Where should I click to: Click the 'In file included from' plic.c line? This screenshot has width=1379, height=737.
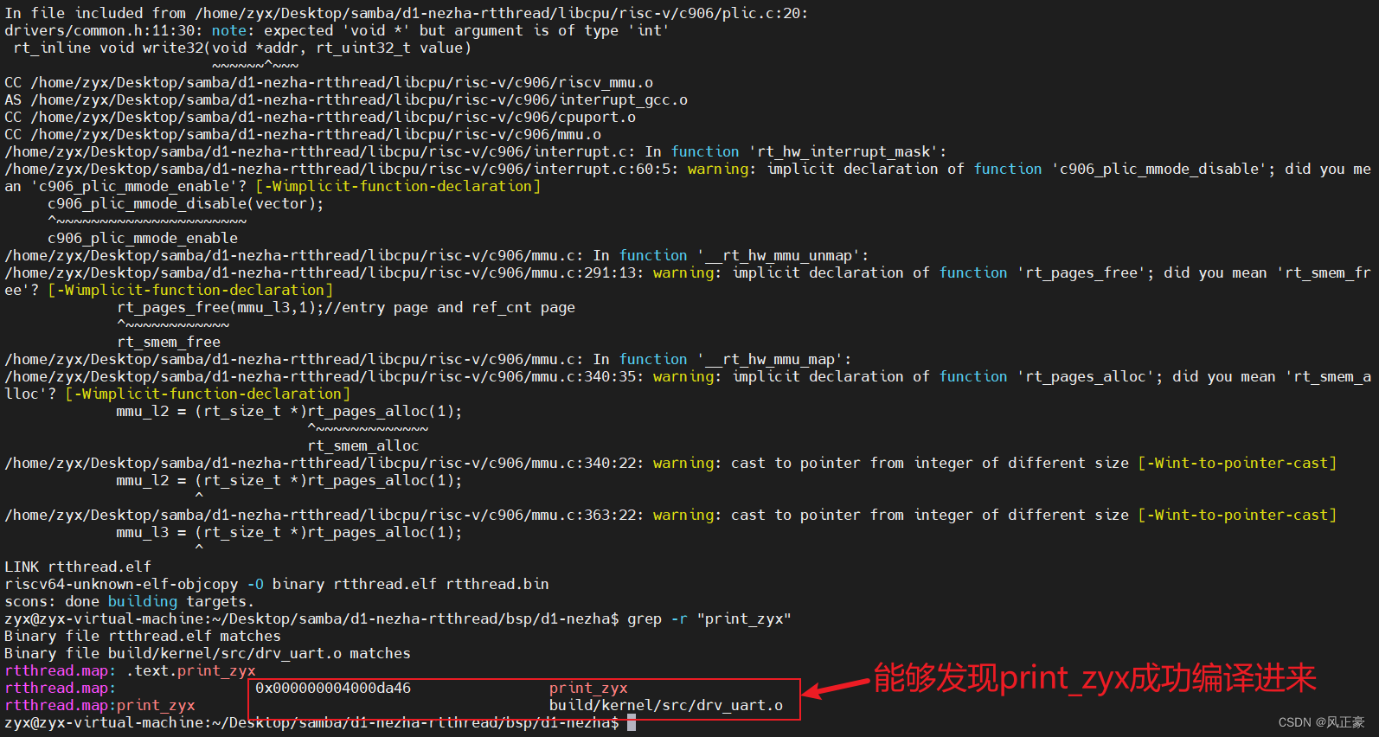[x=407, y=13]
